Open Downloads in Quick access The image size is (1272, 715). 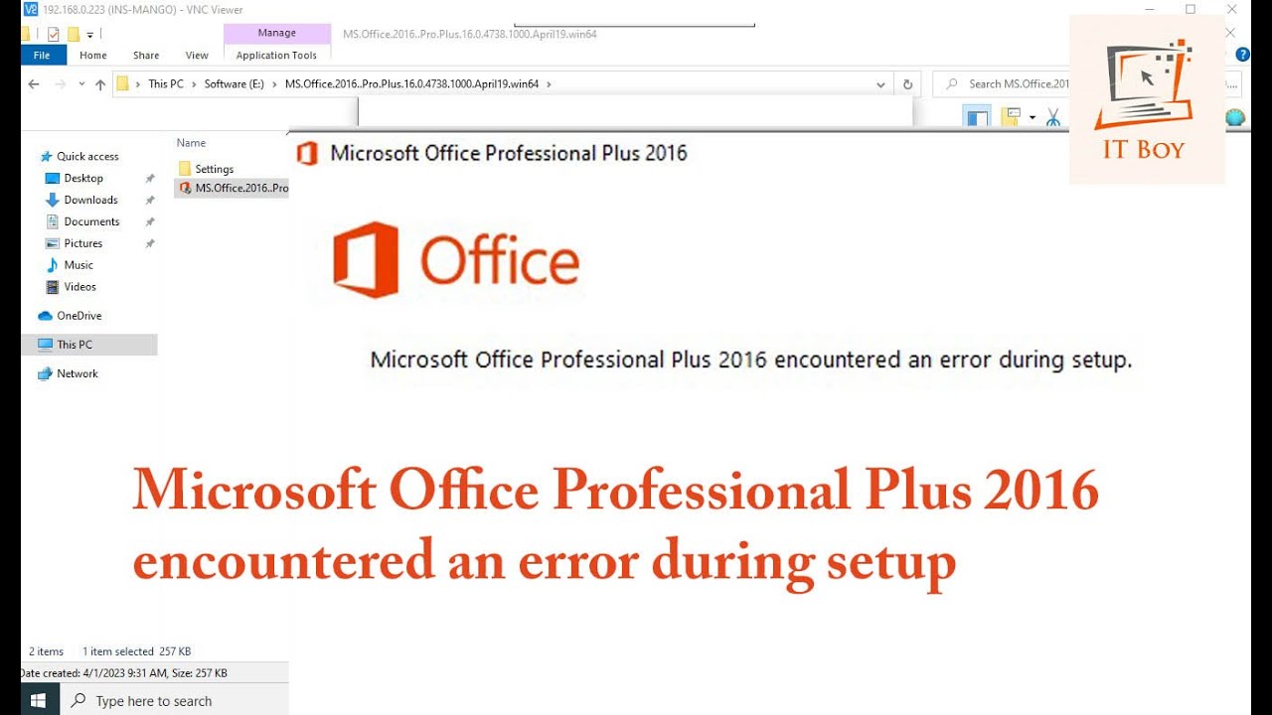coord(90,200)
